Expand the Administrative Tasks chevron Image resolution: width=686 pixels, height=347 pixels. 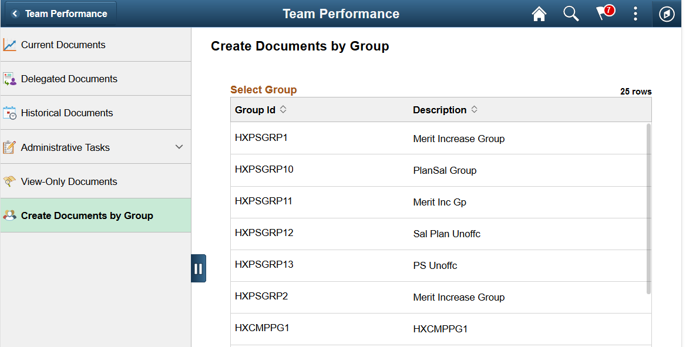(179, 147)
